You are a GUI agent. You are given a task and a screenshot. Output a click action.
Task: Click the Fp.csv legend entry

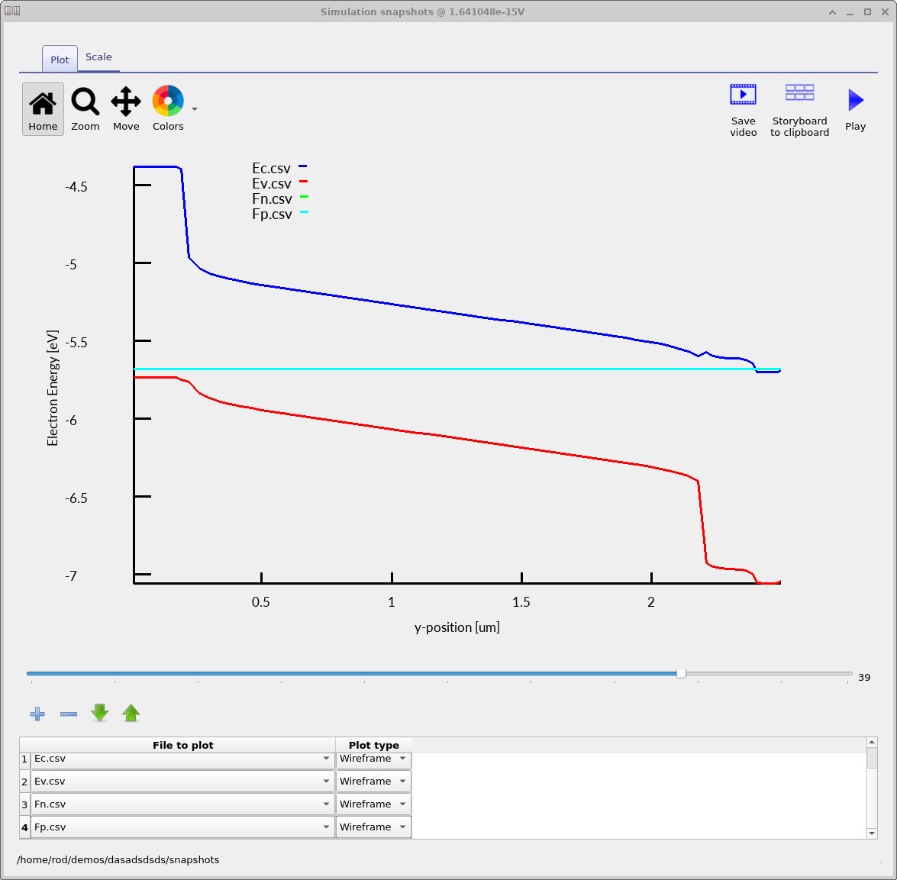pos(279,214)
